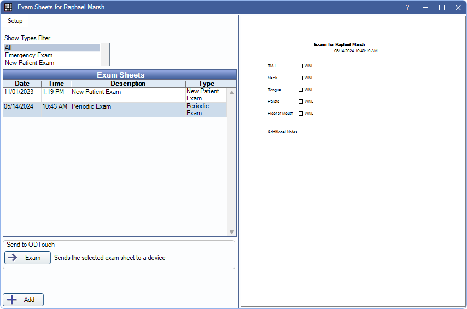The width and height of the screenshot is (467, 309).
Task: Check the TMJ WNL checkbox
Action: coord(300,66)
